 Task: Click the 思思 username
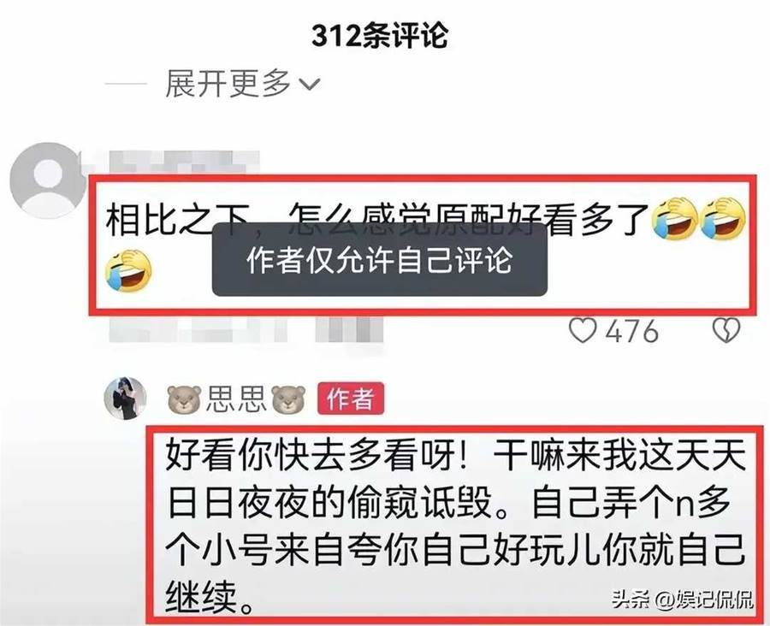click(236, 399)
